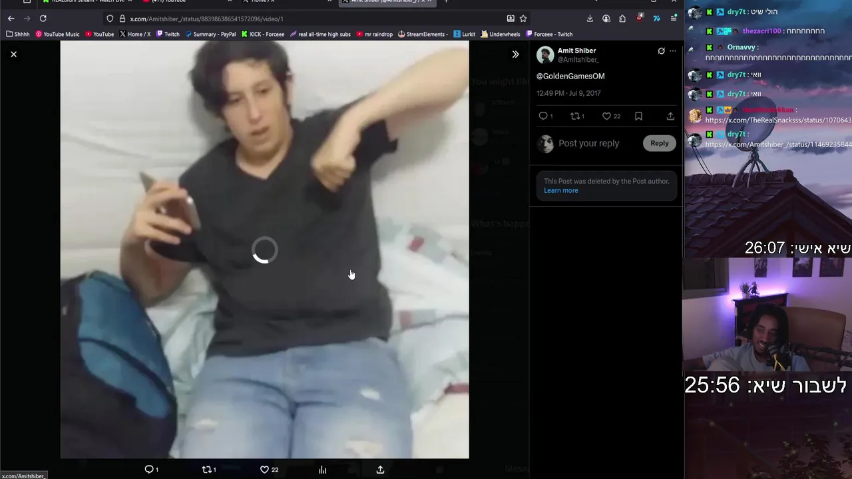The width and height of the screenshot is (852, 479).
Task: Open the extensions puzzle icon
Action: click(x=622, y=19)
